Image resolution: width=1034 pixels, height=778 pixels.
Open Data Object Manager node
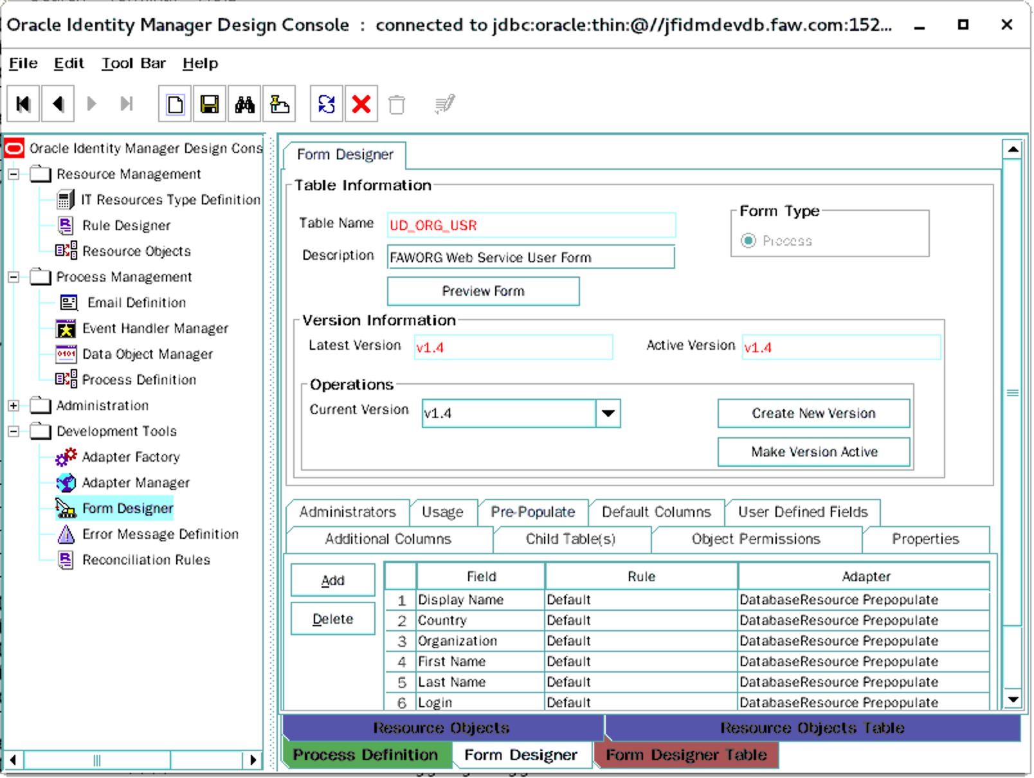pos(147,354)
